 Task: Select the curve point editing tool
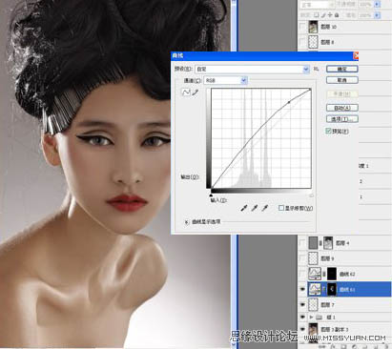click(x=186, y=92)
